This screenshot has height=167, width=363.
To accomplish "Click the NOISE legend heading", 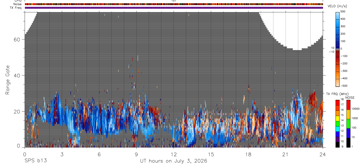I will pyautogui.click(x=350, y=97).
